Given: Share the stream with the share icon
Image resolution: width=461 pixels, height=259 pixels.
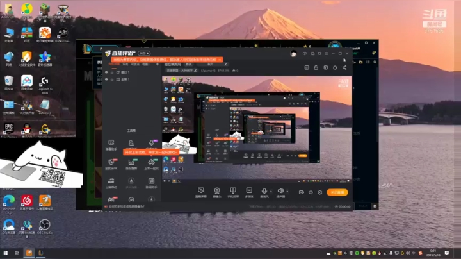Looking at the screenshot, I should [x=344, y=68].
